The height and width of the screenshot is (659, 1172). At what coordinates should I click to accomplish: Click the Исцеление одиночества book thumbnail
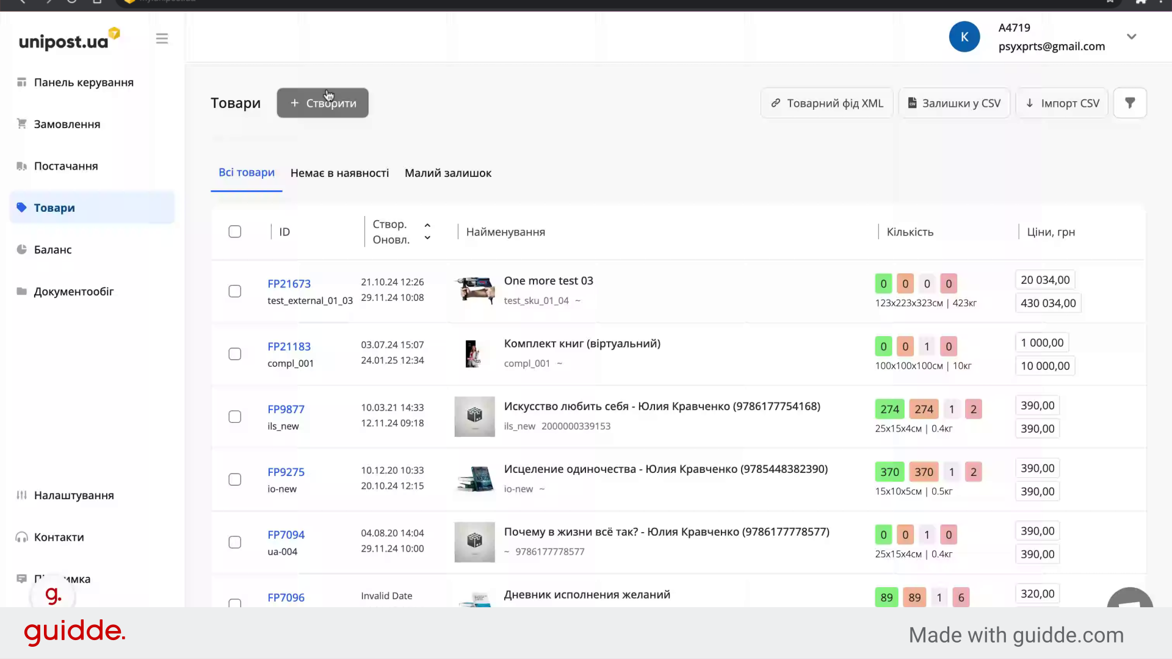tap(474, 480)
